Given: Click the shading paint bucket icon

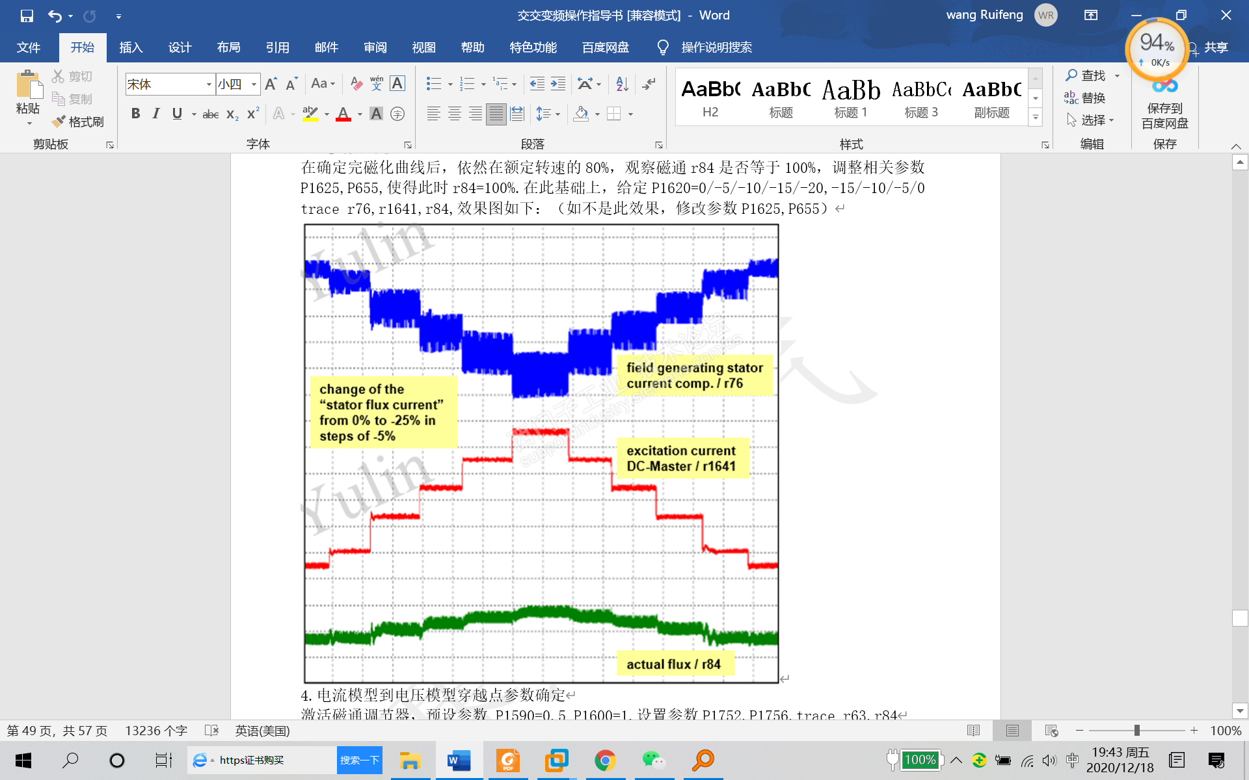Looking at the screenshot, I should (582, 114).
